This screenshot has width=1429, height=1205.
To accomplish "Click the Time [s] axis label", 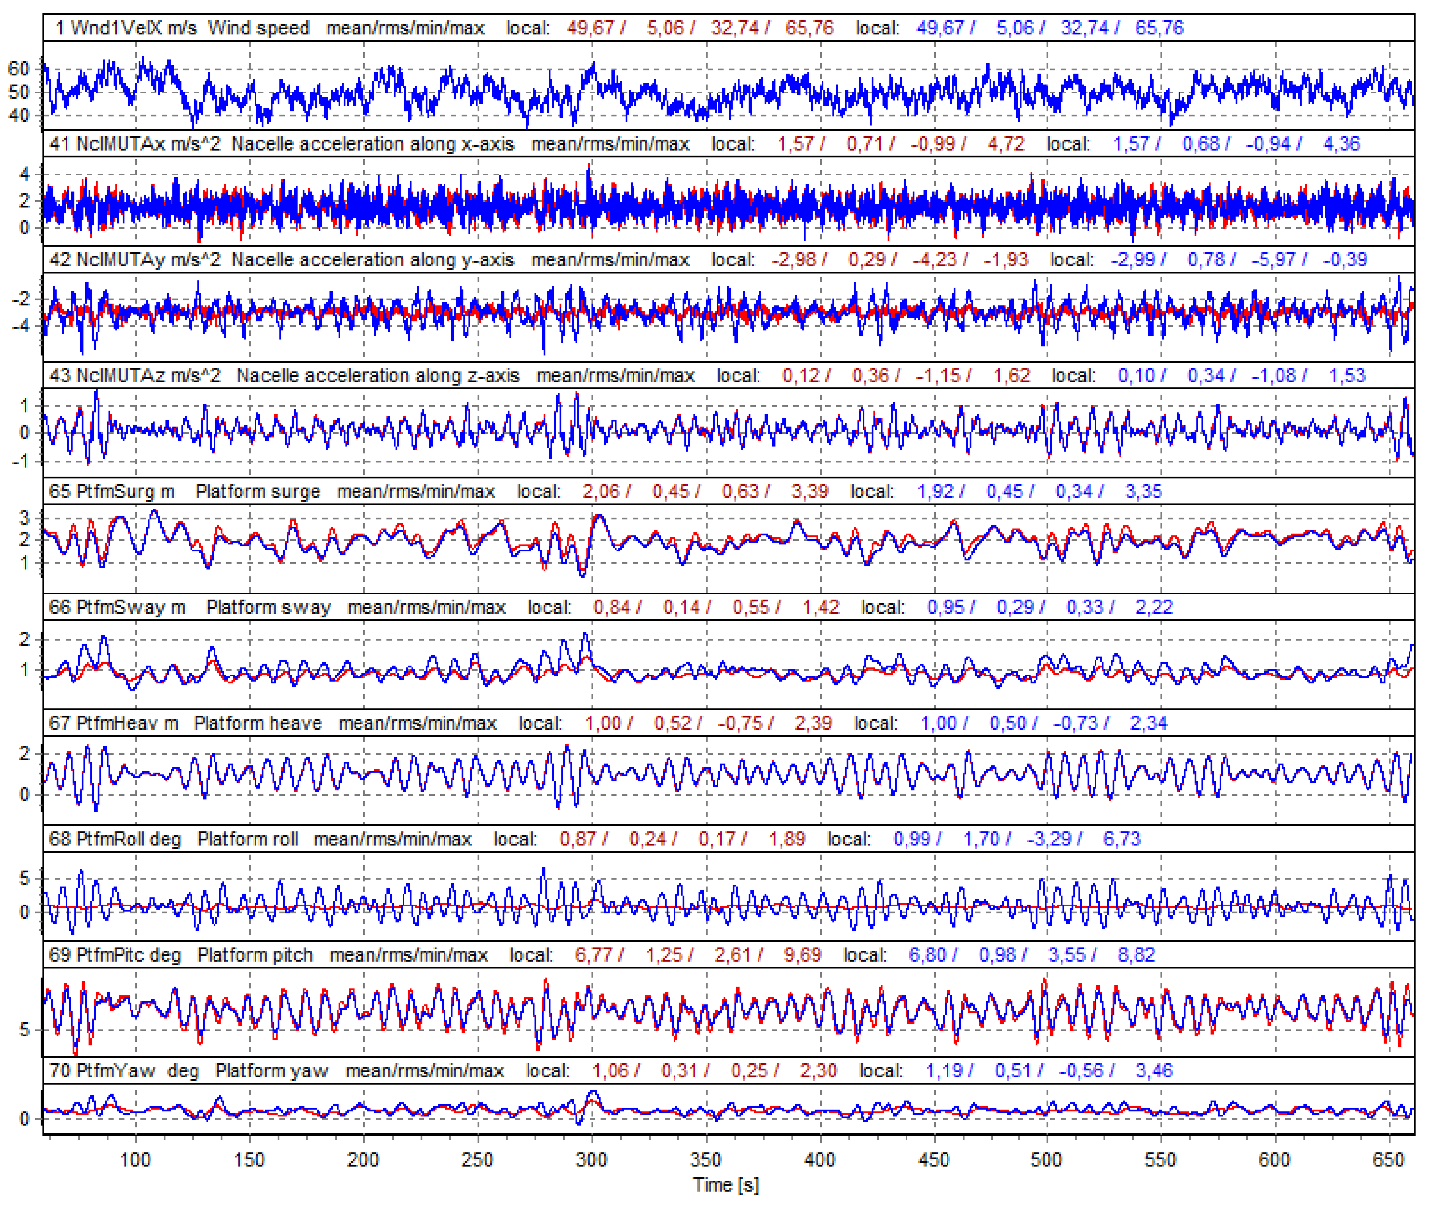I will click(726, 1185).
